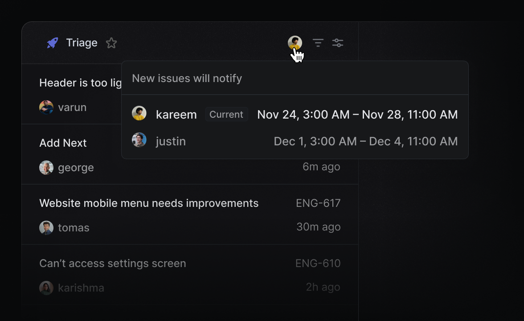The width and height of the screenshot is (524, 321).
Task: Open the Can't access settings screen issue
Action: tap(112, 263)
